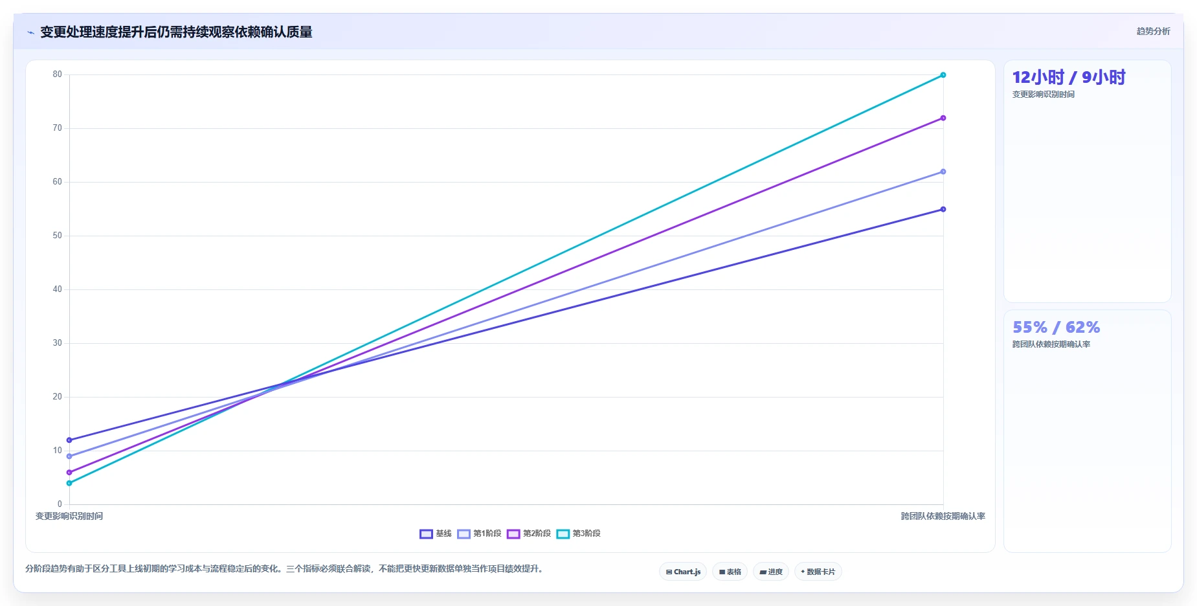The image size is (1197, 606).
Task: Click the Chart.js tag chip
Action: (683, 572)
